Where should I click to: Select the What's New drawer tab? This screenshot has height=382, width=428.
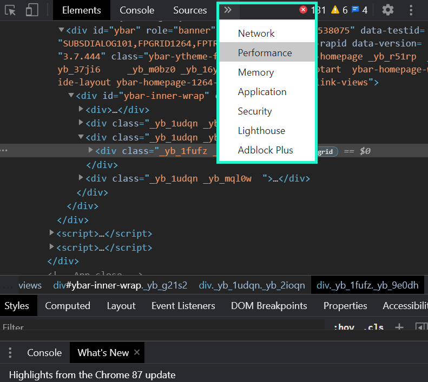(x=103, y=352)
